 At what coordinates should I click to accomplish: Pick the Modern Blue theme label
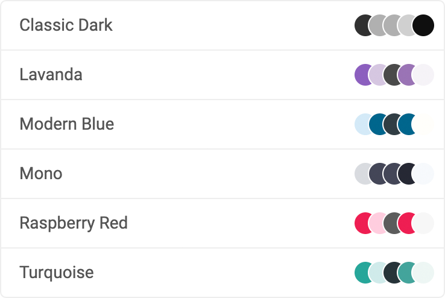coord(67,124)
